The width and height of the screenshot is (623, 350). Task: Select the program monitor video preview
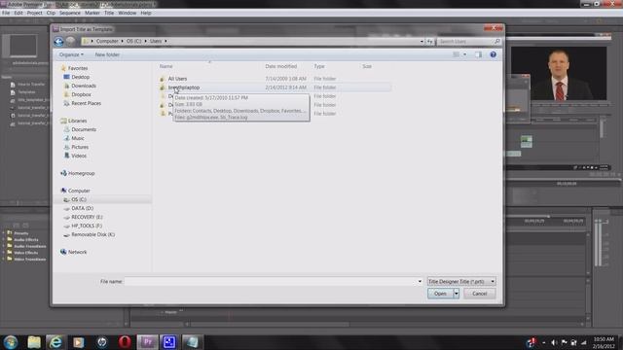[x=559, y=74]
